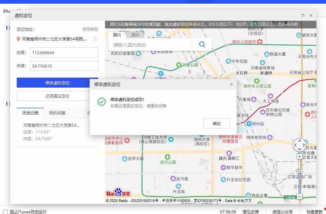Click 金河里 marker icon

point(173,179)
